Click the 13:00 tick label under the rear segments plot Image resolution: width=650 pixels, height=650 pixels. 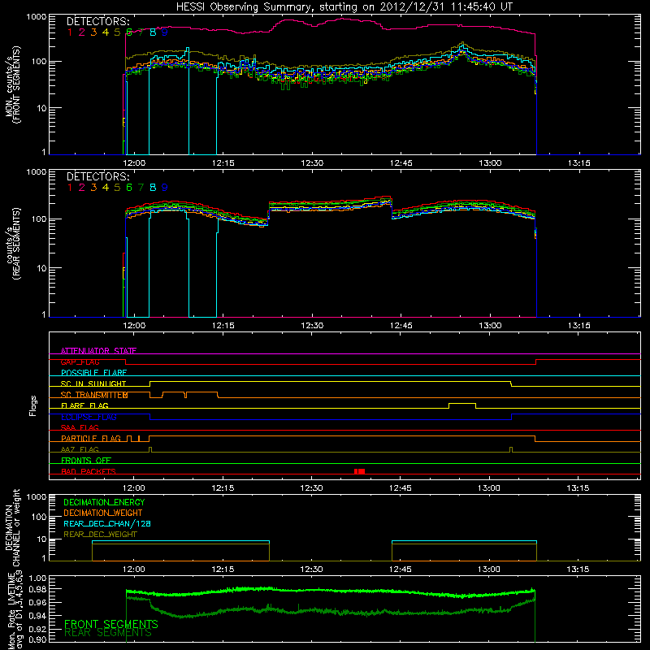490,326
